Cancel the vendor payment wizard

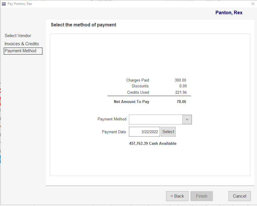pos(240,196)
